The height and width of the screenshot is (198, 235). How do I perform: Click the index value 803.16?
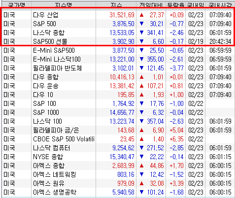click(x=126, y=174)
